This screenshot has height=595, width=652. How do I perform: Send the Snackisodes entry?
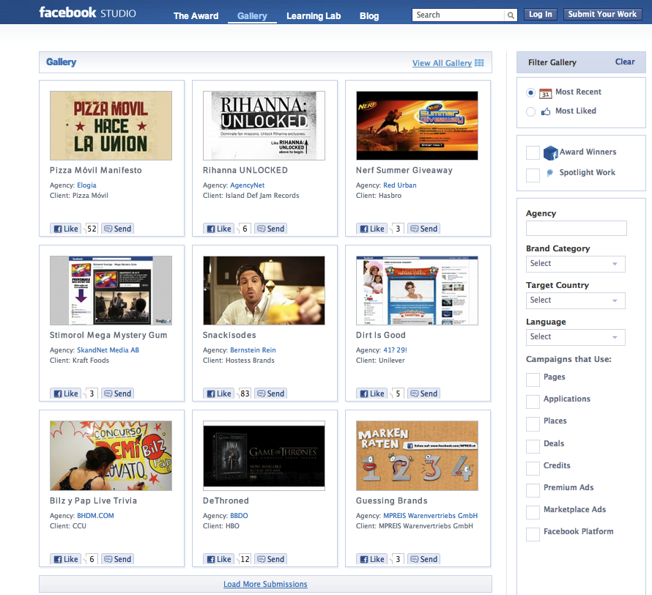(271, 393)
